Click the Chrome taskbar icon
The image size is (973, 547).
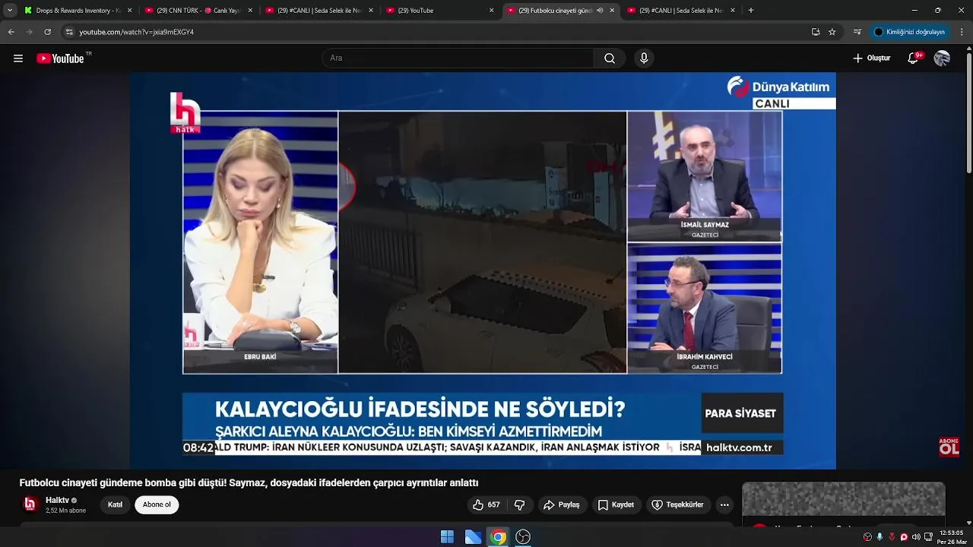click(x=498, y=537)
